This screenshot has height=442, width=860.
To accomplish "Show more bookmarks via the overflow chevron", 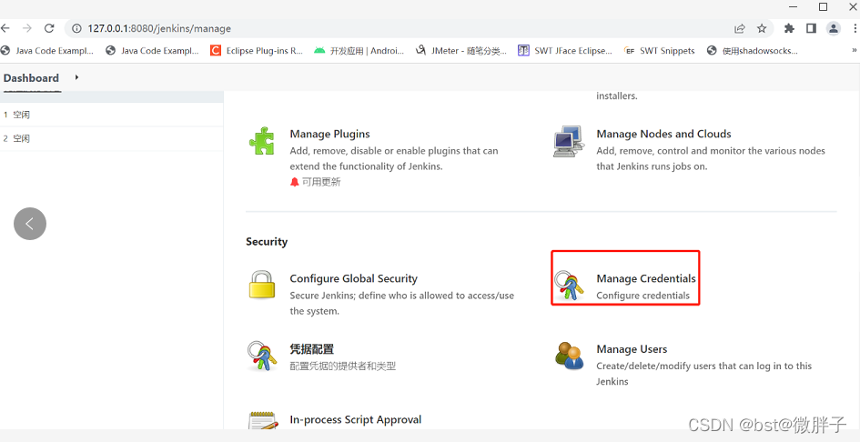I will tap(854, 51).
